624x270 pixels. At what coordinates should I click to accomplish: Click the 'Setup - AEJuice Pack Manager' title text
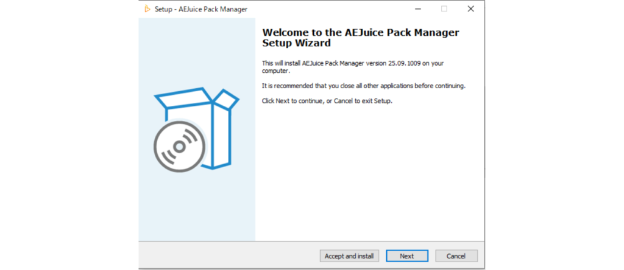click(x=201, y=10)
